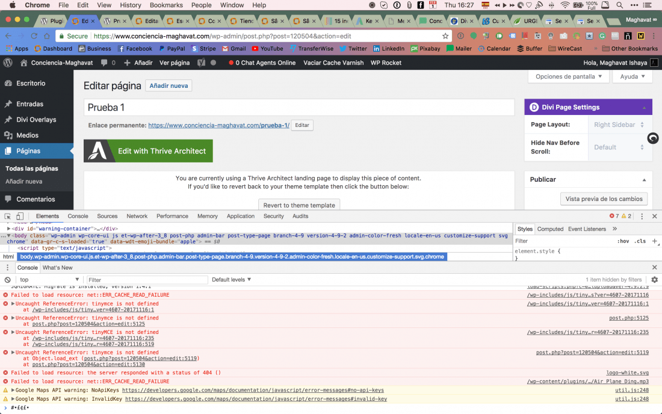Clear the console with the clear icon

point(8,280)
